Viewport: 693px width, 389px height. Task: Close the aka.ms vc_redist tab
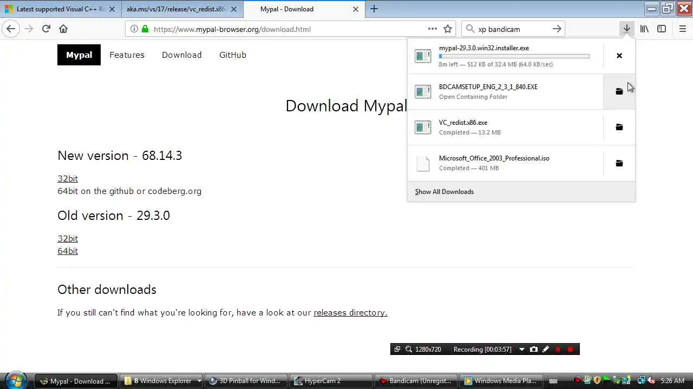tap(234, 9)
